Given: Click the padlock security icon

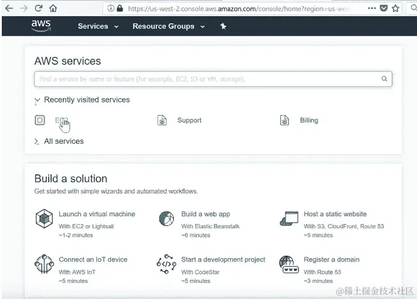Looking at the screenshot, I should [120, 8].
